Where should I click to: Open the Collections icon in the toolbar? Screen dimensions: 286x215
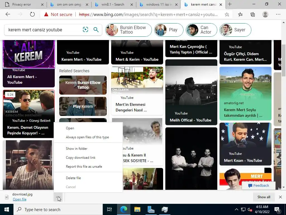(x=252, y=15)
